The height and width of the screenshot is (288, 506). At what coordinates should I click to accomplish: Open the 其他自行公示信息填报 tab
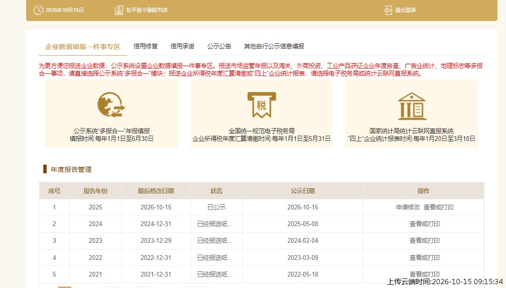coord(274,47)
